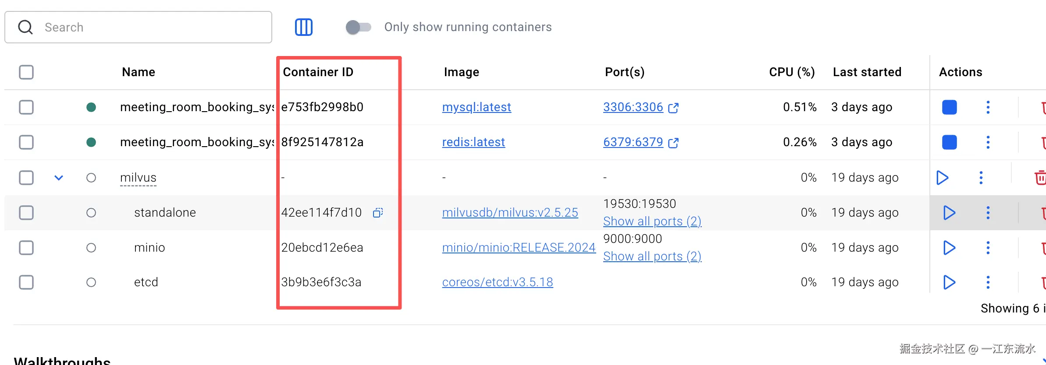Expand Show all ports for the standalone container
Screen dimensions: 1046x365
[652, 221]
